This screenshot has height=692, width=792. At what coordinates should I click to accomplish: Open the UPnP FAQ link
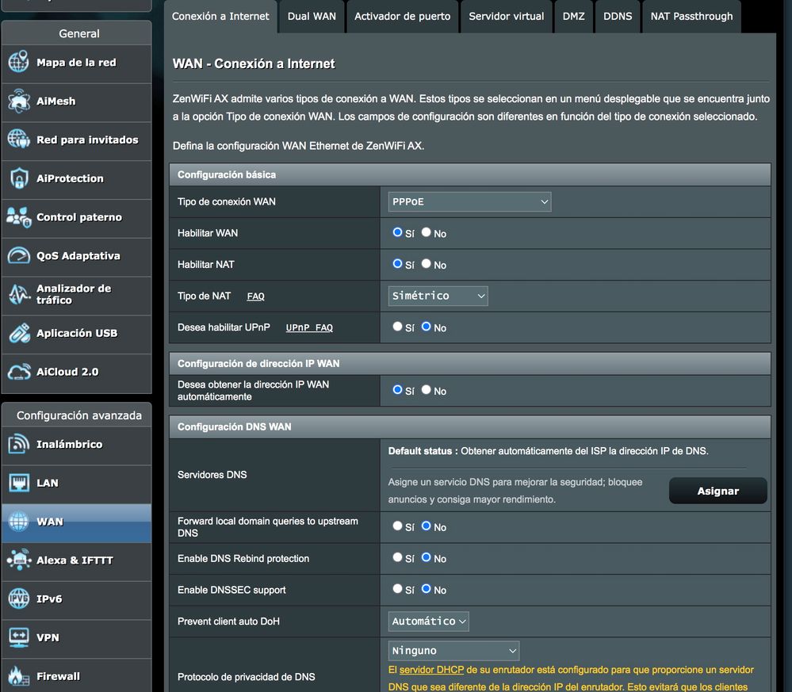pyautogui.click(x=309, y=328)
